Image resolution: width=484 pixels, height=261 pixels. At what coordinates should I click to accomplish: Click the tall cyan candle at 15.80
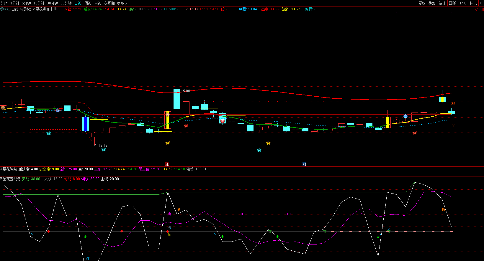[177, 99]
